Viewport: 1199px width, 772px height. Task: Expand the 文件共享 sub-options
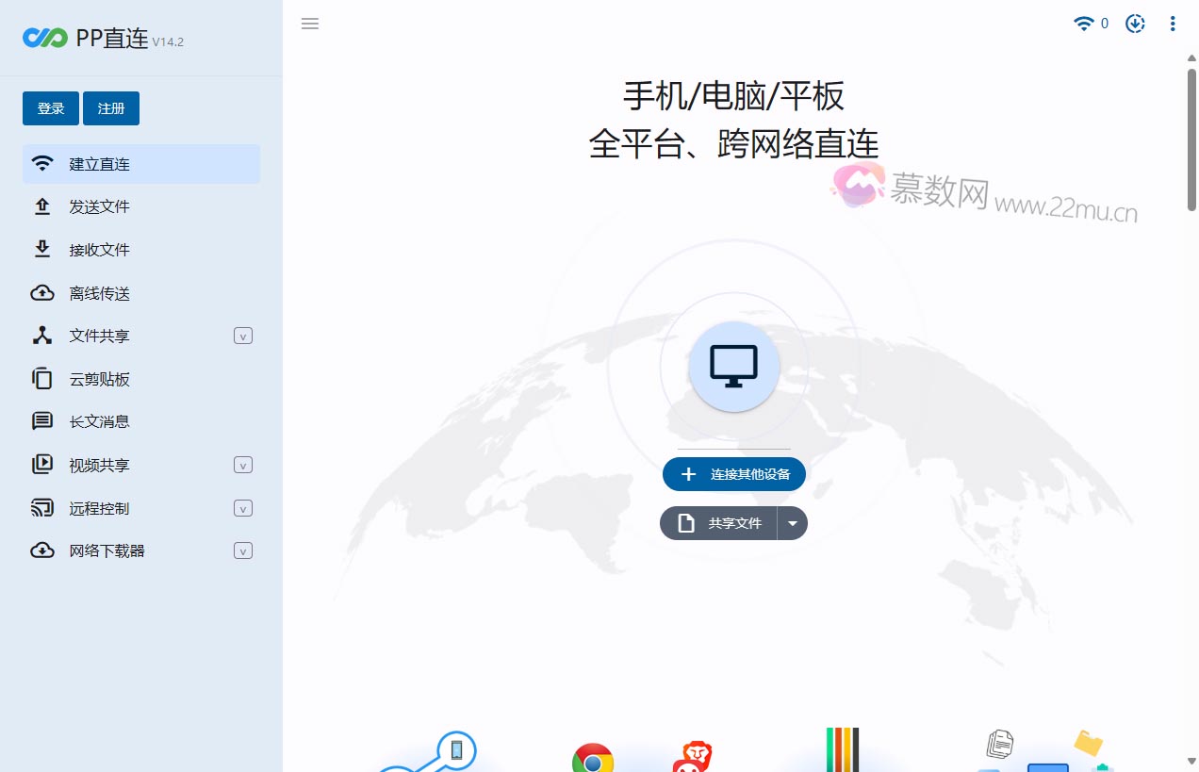pos(243,336)
